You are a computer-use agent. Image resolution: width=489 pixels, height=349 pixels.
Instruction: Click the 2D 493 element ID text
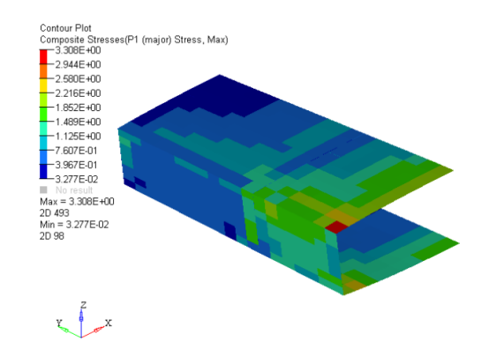click(55, 213)
